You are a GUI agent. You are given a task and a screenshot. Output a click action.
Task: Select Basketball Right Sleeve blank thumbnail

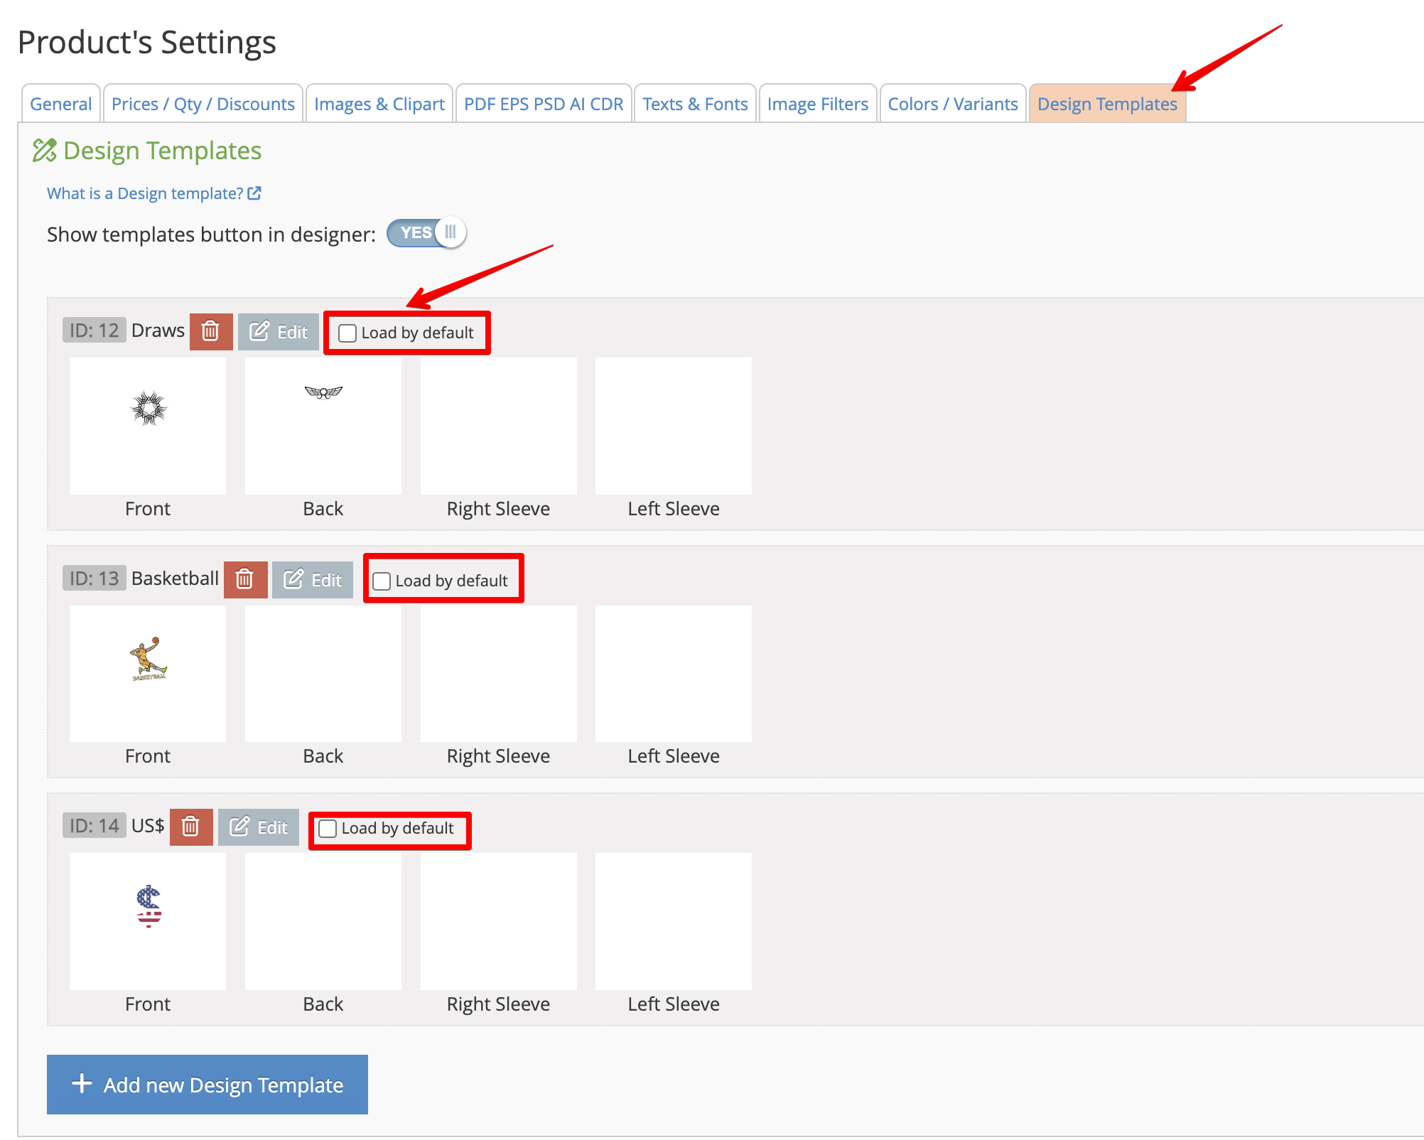[x=499, y=674]
